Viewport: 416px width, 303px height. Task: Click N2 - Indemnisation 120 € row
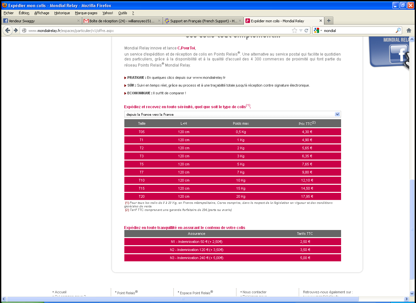tap(233, 250)
